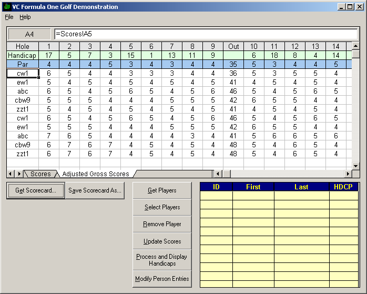Select the Adjusted Gross Scores sheet tab
The height and width of the screenshot is (294, 367).
pyautogui.click(x=95, y=174)
